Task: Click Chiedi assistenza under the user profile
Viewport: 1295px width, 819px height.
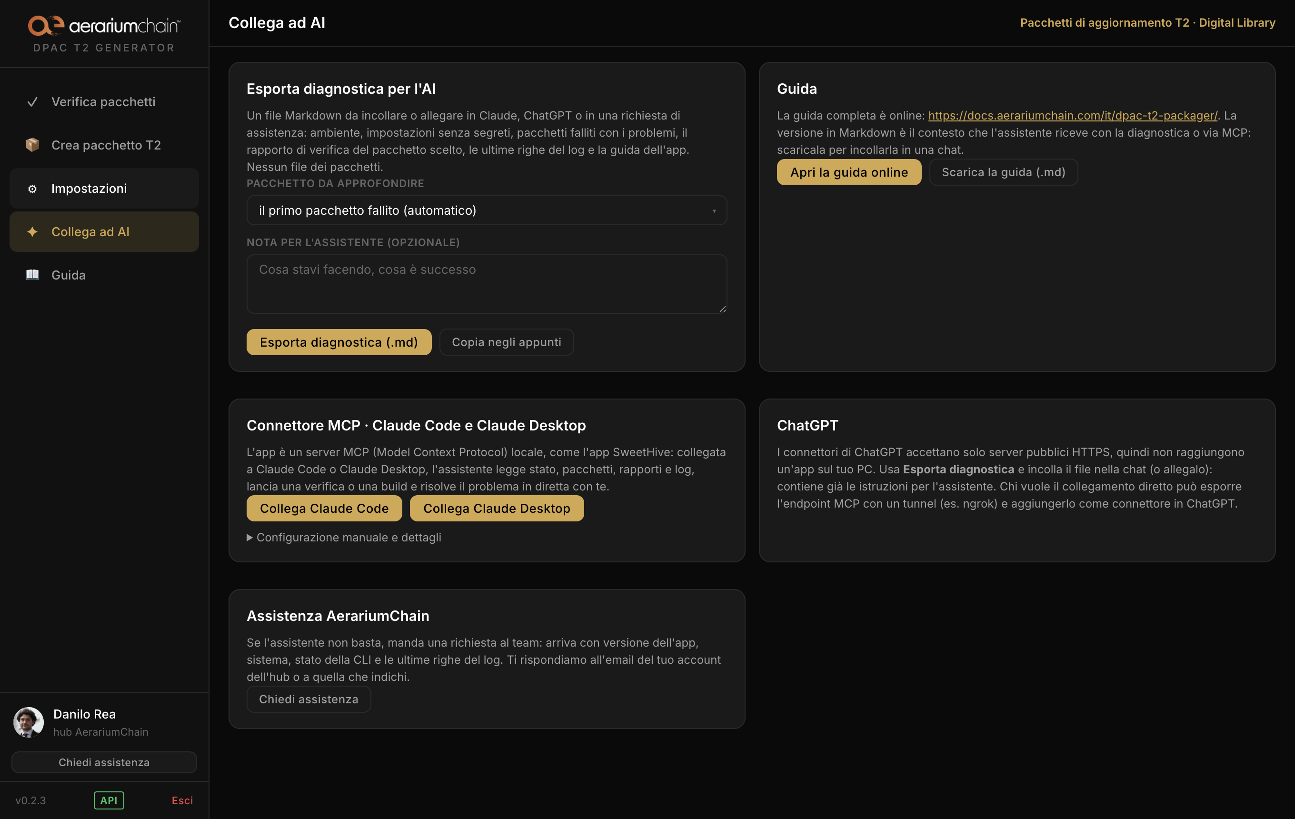Action: 104,762
